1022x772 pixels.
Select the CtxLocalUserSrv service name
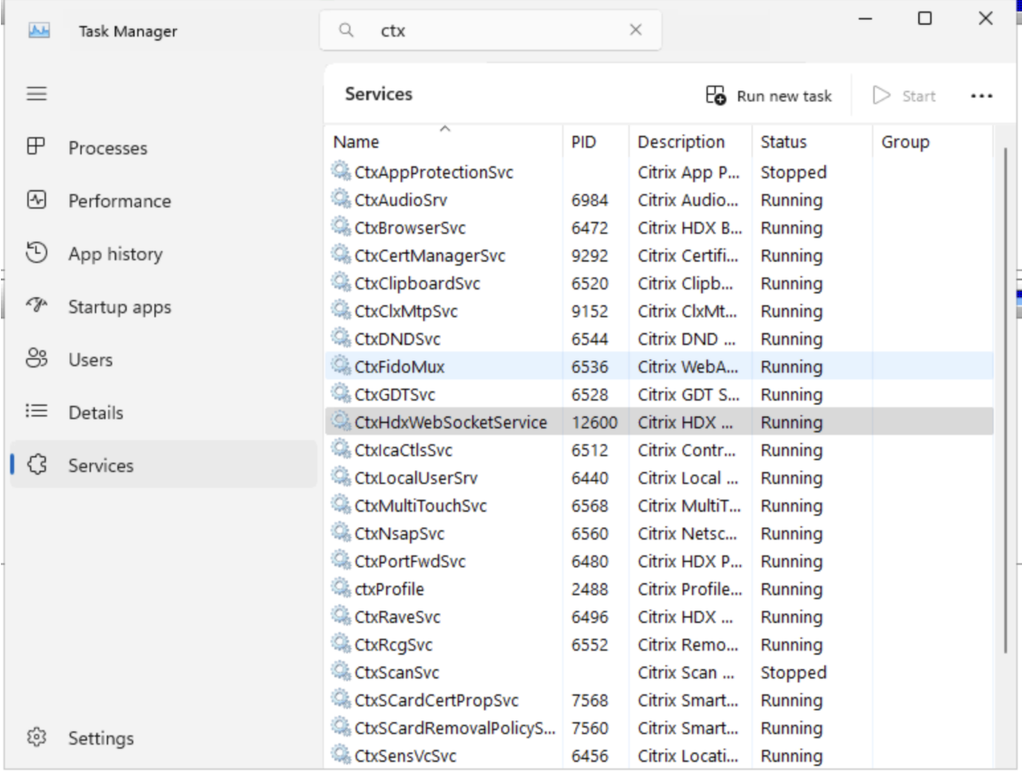[x=416, y=478]
